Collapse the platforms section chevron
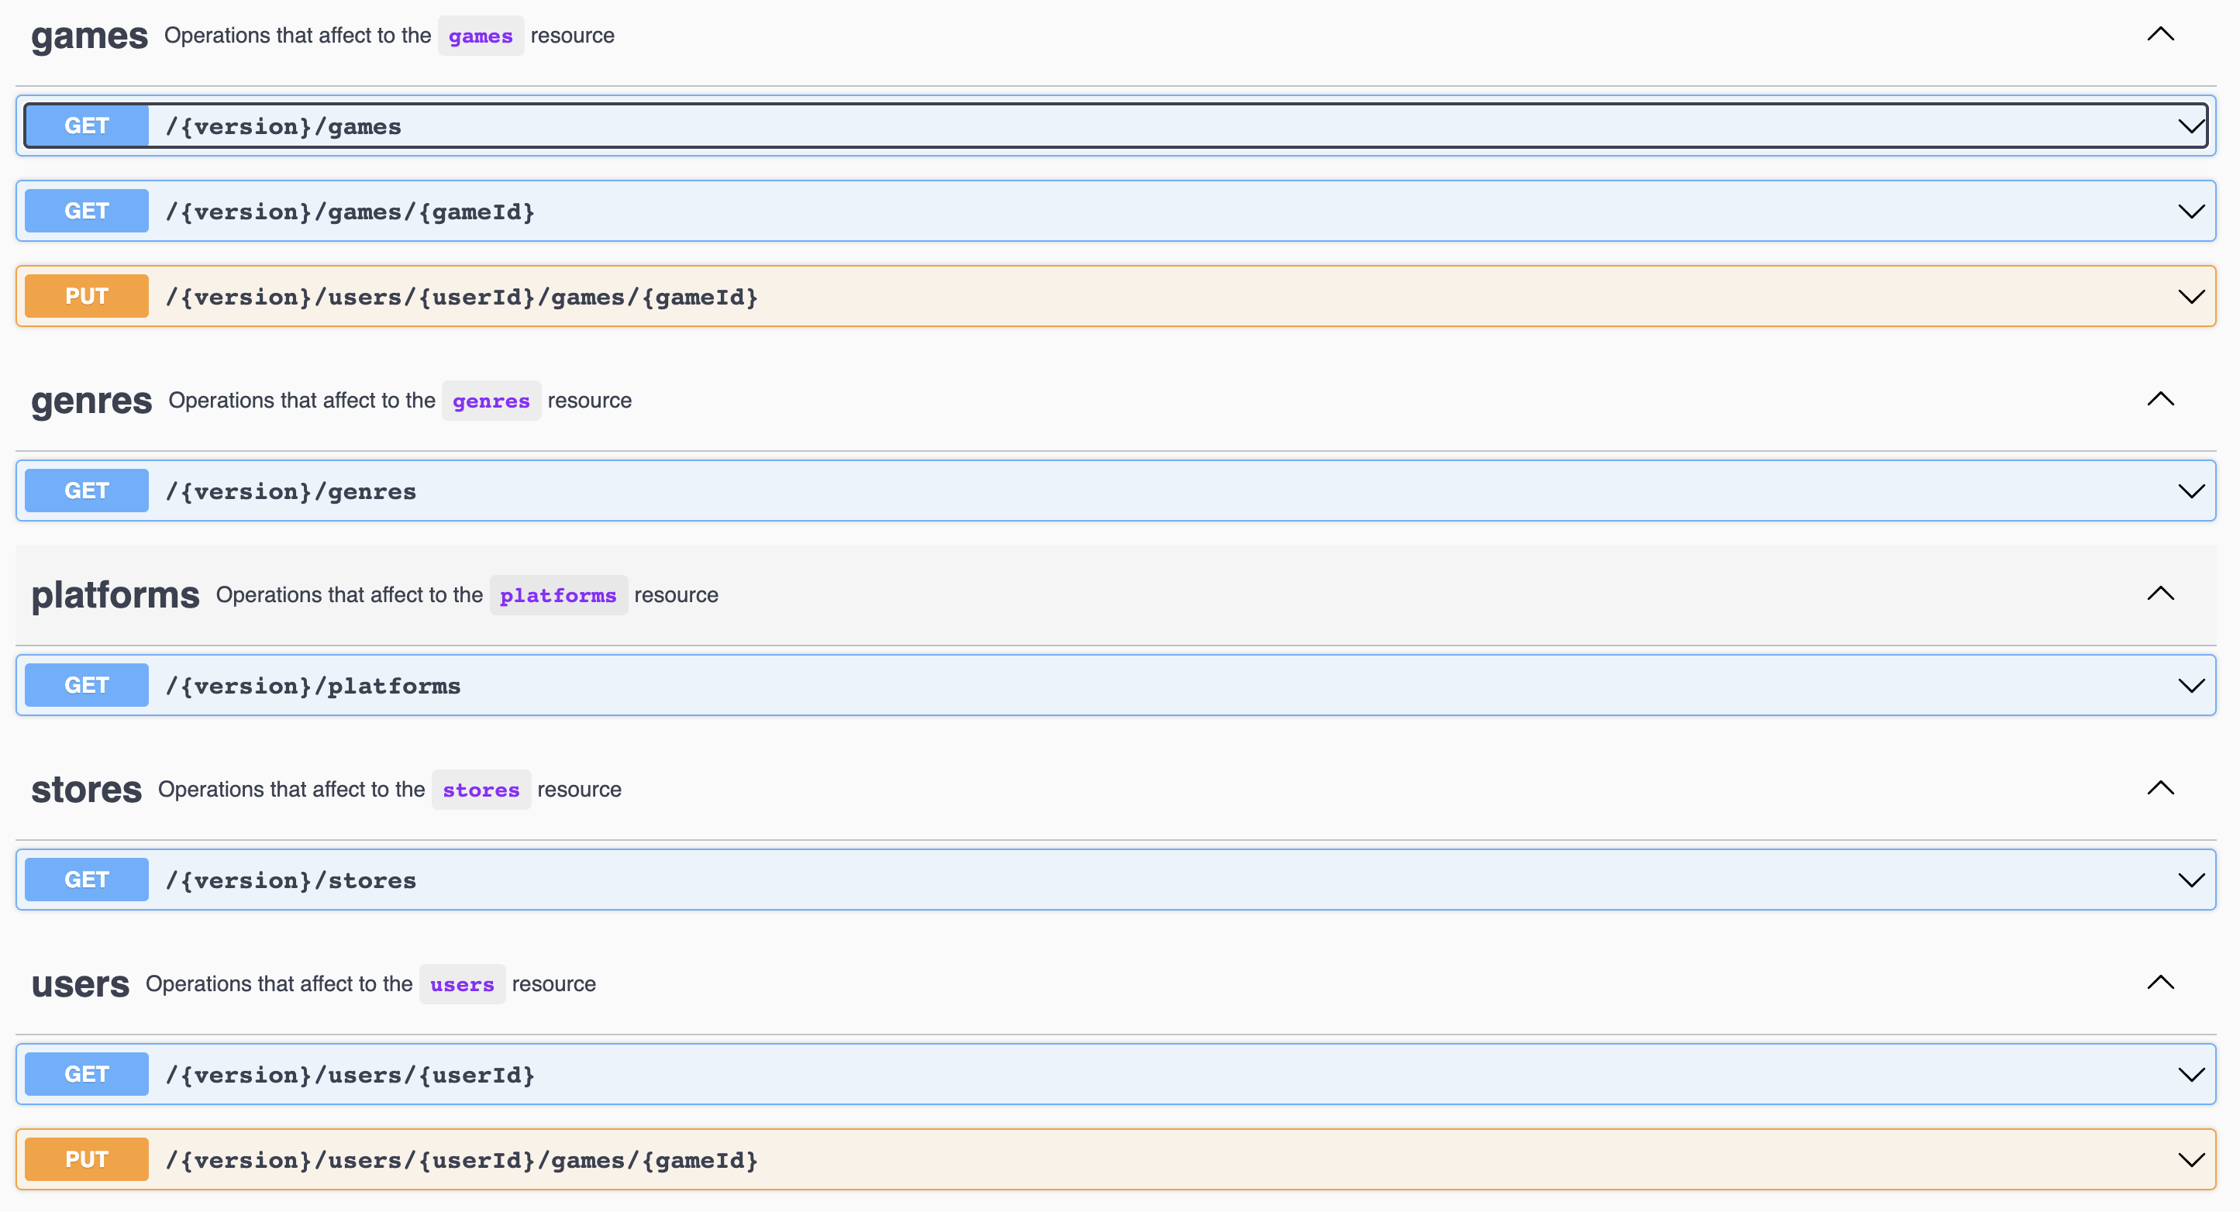Screen dimensions: 2240x1212 pyautogui.click(x=2160, y=594)
